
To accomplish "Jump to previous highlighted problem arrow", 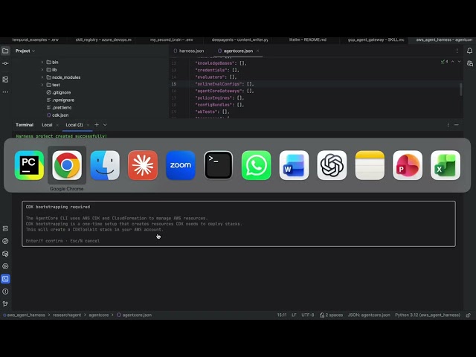I will 453,62.
